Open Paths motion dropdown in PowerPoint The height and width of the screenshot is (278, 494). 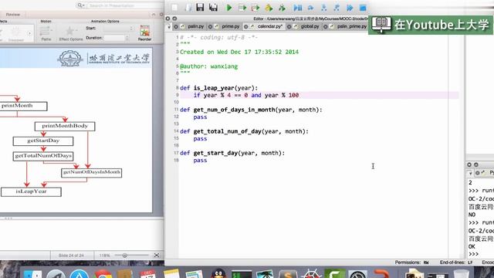(x=46, y=33)
